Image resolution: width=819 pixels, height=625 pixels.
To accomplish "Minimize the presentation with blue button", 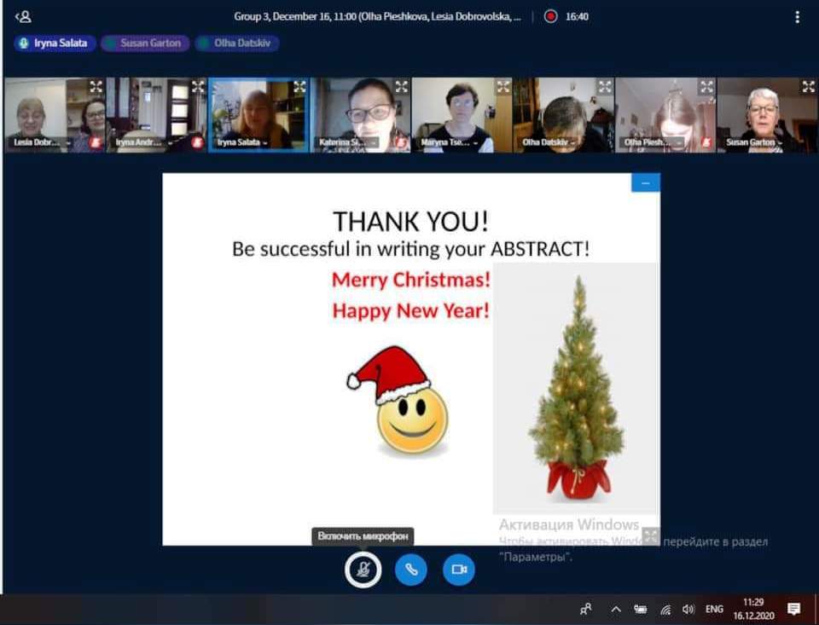I will point(645,182).
